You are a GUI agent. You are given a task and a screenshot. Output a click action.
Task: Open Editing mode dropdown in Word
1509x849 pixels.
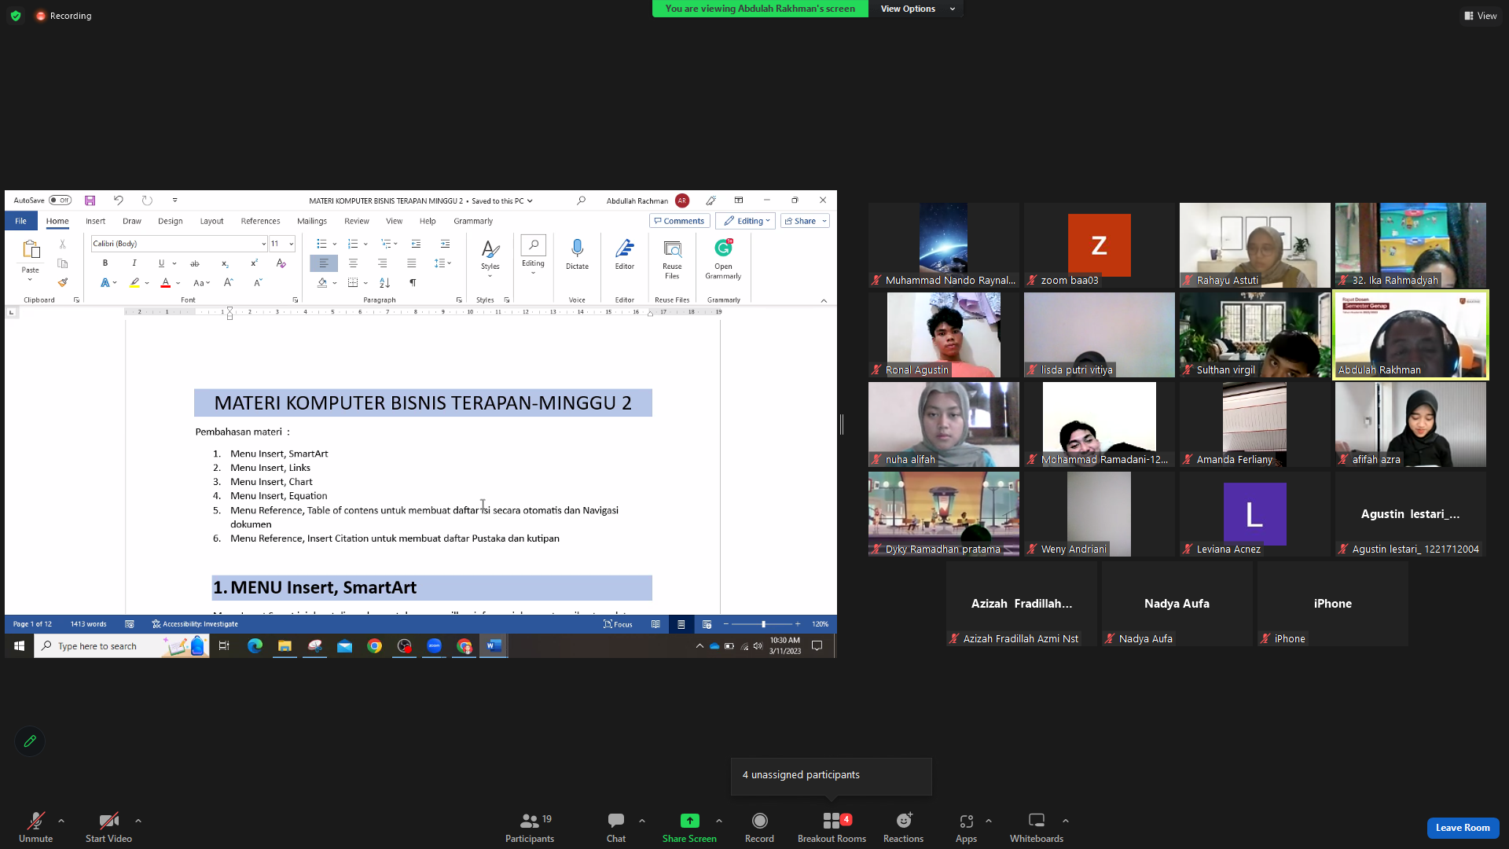click(746, 221)
